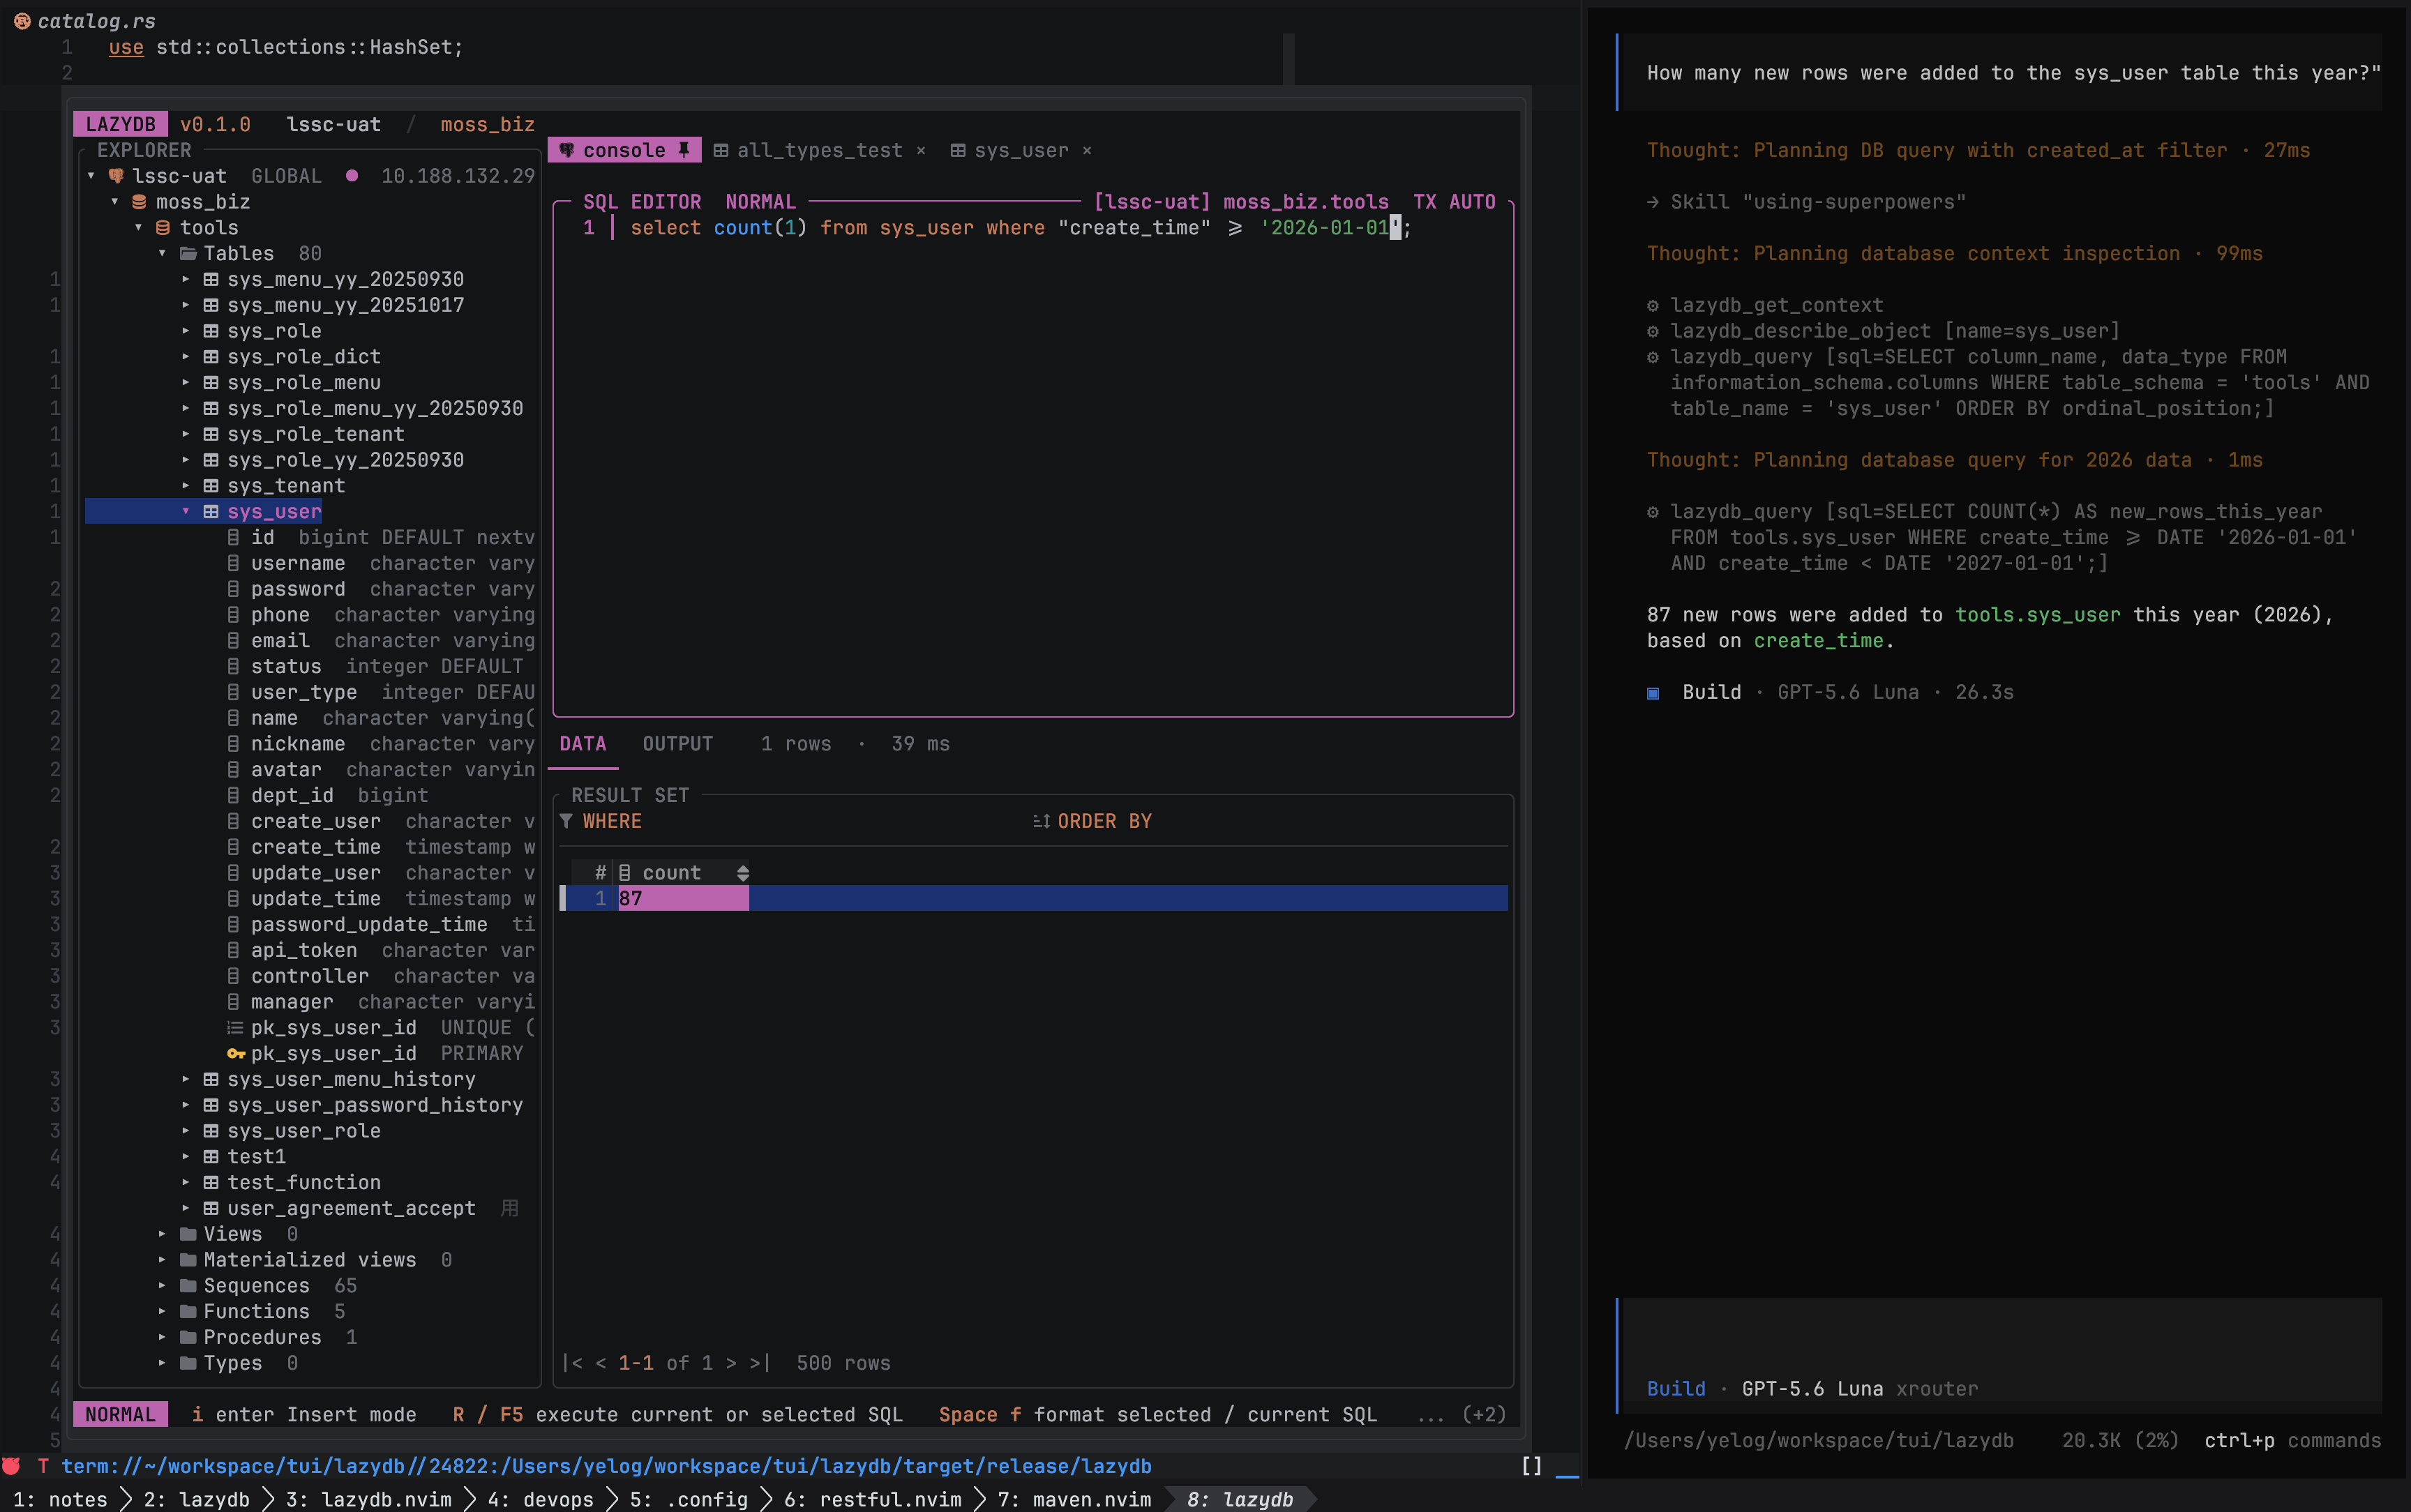Expand the Views folder
The image size is (2411, 1512).
tap(162, 1234)
